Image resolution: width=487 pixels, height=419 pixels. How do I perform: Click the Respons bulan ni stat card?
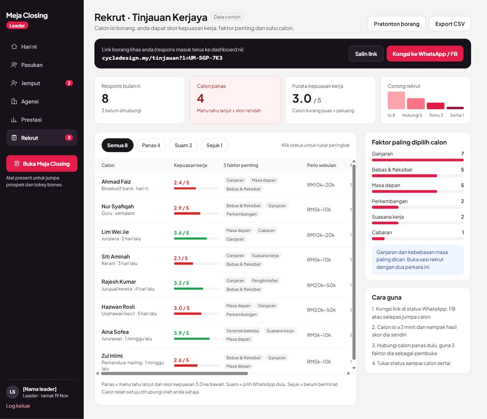140,100
